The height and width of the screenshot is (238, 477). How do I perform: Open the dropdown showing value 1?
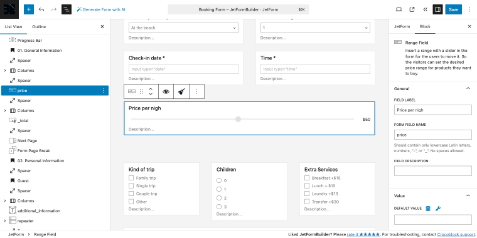315,28
